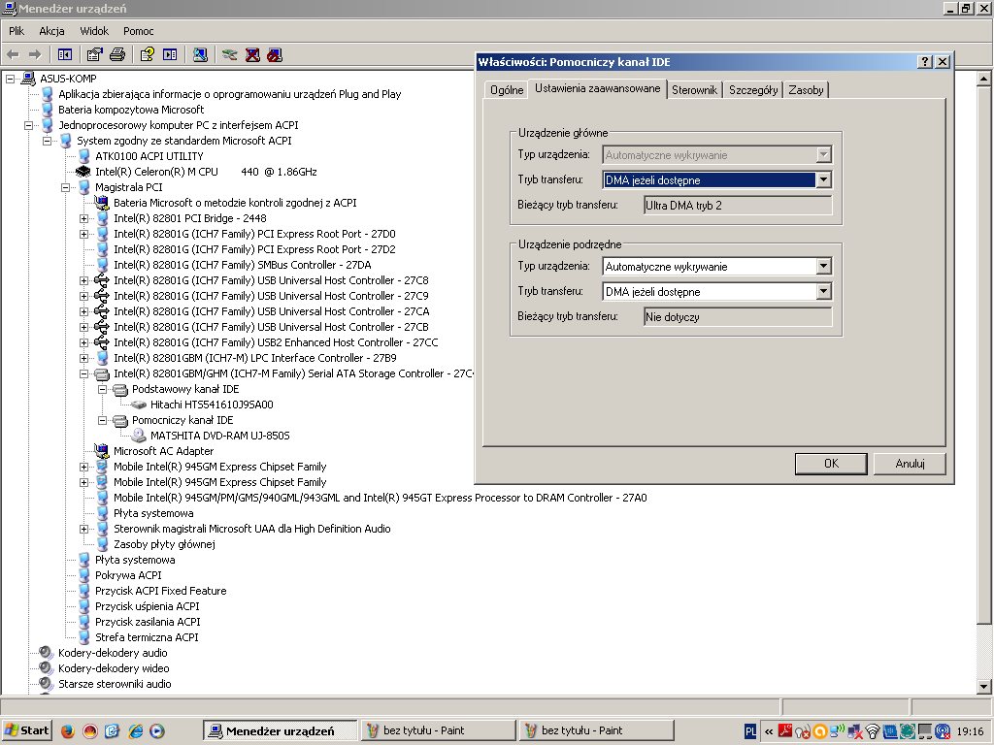The image size is (994, 745).
Task: Open the Plik menu
Action: (17, 31)
